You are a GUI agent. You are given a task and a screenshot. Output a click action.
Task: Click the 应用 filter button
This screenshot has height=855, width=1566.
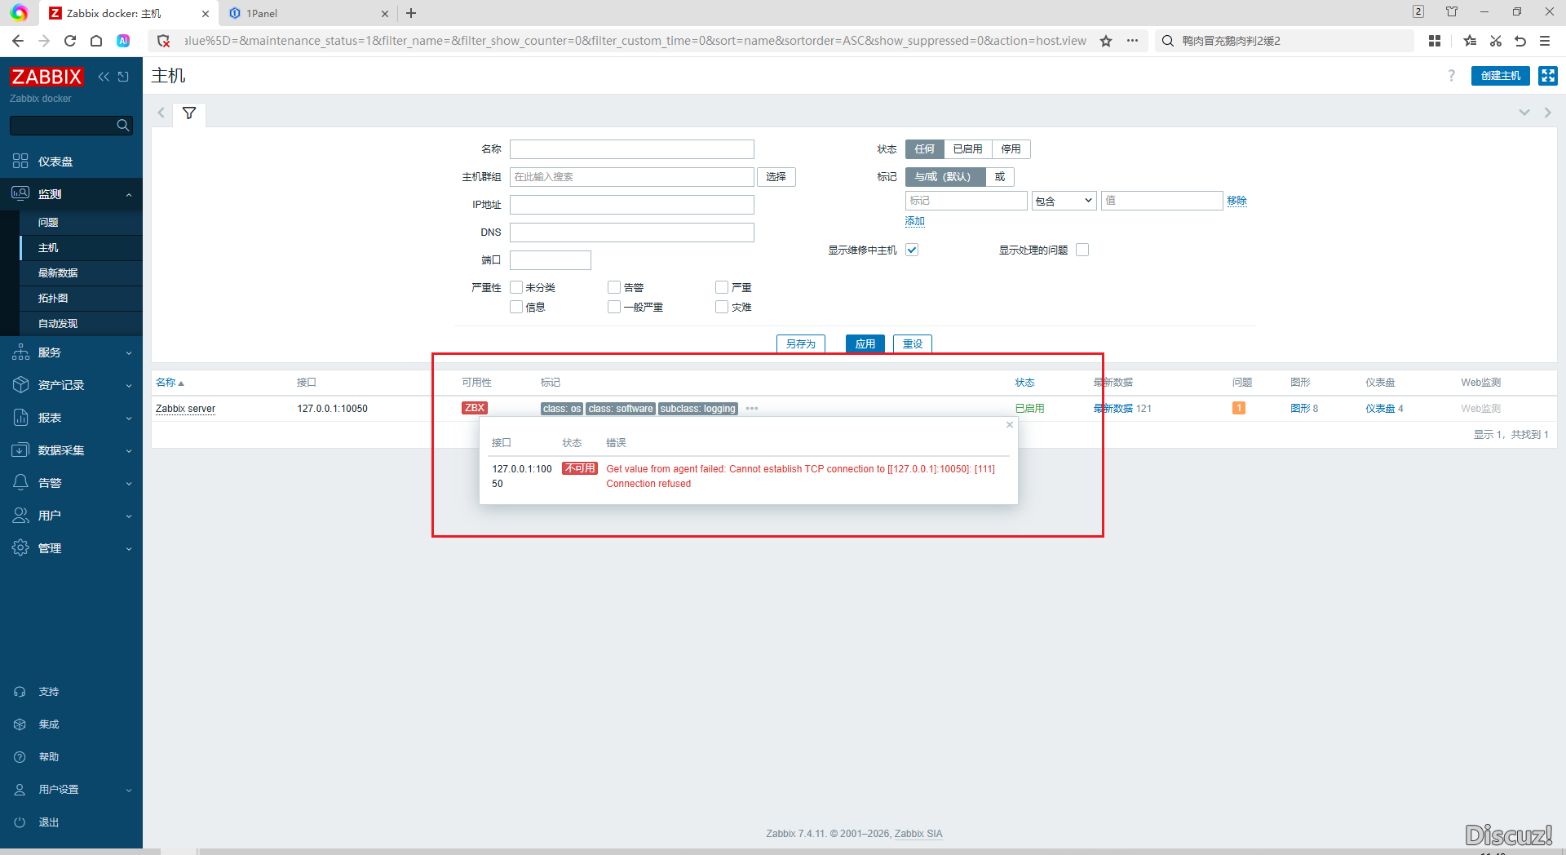pos(865,344)
